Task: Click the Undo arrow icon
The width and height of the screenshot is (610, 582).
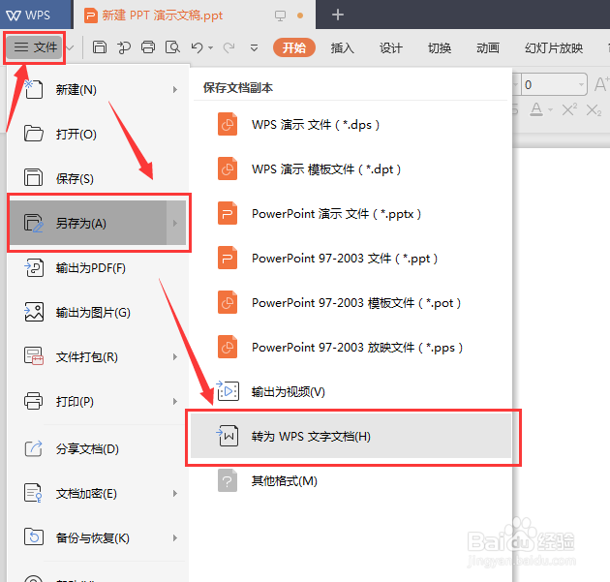Action: pyautogui.click(x=198, y=47)
